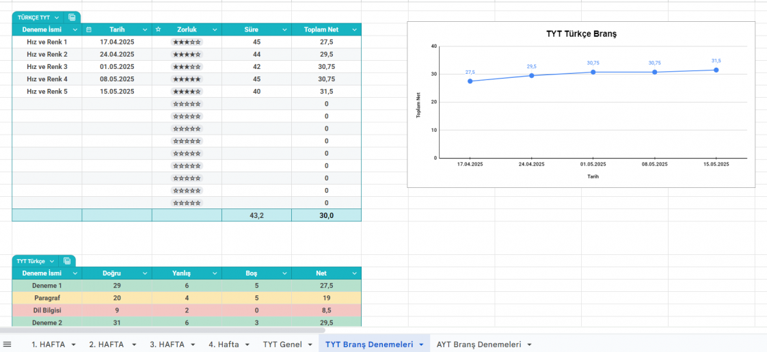Screen dimensions: 767x352
Task: Select the cell containing Hız ve Renk 3
Action: (47, 67)
